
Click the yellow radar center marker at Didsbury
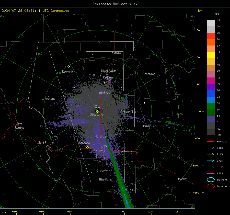click(97, 111)
